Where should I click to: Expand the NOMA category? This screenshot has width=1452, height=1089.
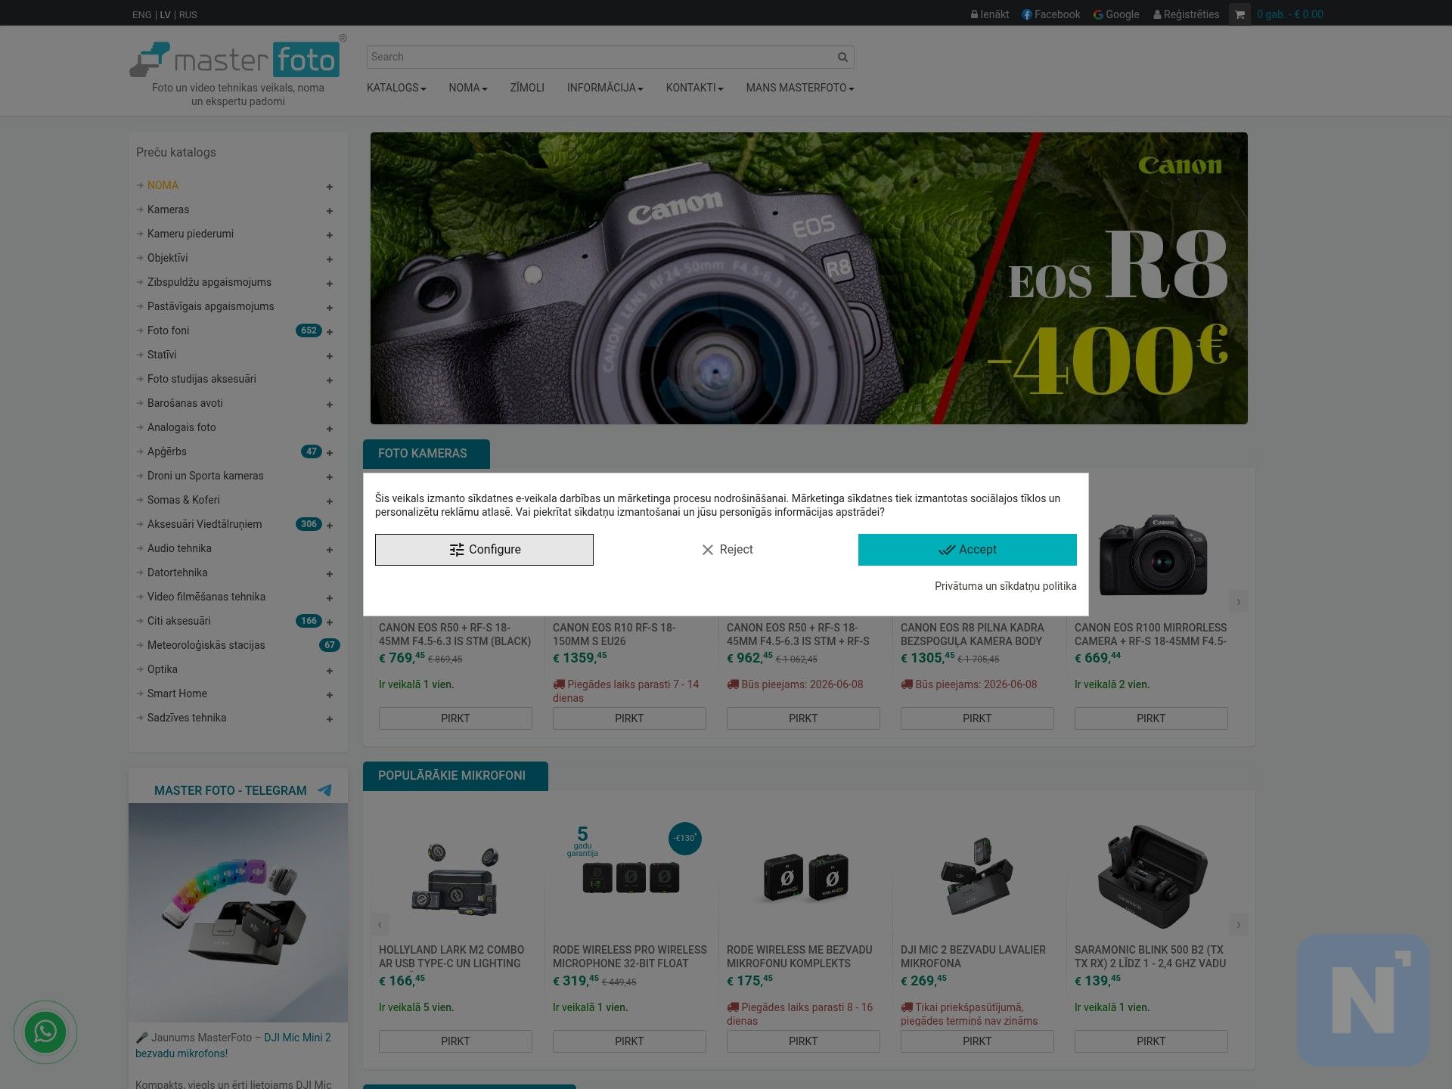tap(330, 187)
